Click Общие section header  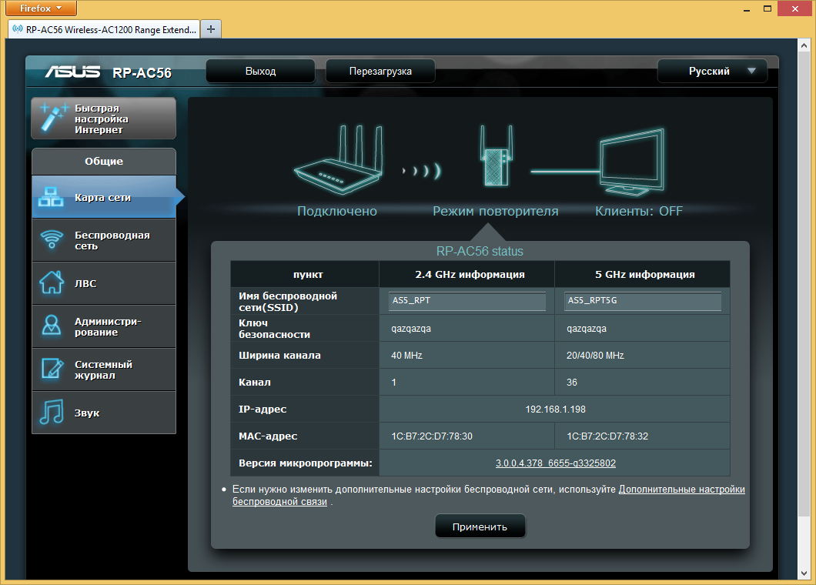(x=104, y=162)
